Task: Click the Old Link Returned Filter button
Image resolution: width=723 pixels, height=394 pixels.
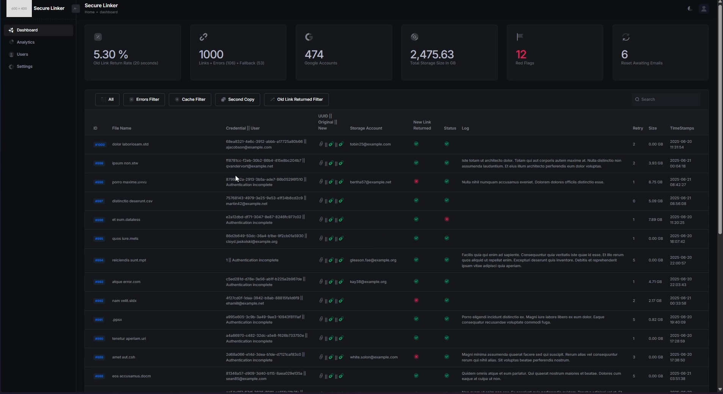Action: [295, 99]
